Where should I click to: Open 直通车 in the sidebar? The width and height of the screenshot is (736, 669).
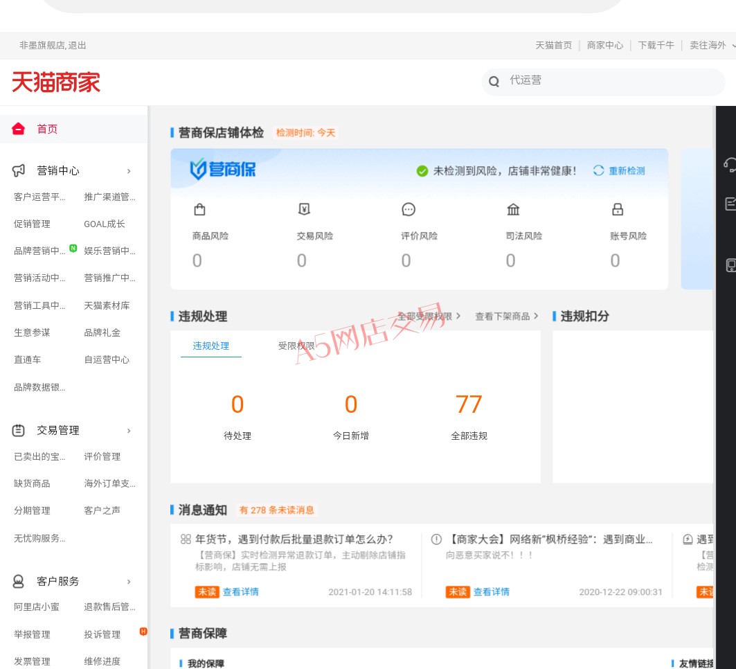27,359
